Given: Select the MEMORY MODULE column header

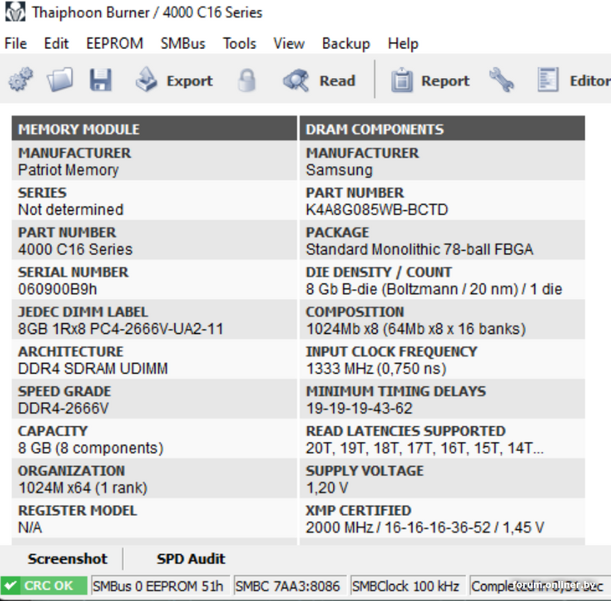Looking at the screenshot, I should [x=154, y=128].
